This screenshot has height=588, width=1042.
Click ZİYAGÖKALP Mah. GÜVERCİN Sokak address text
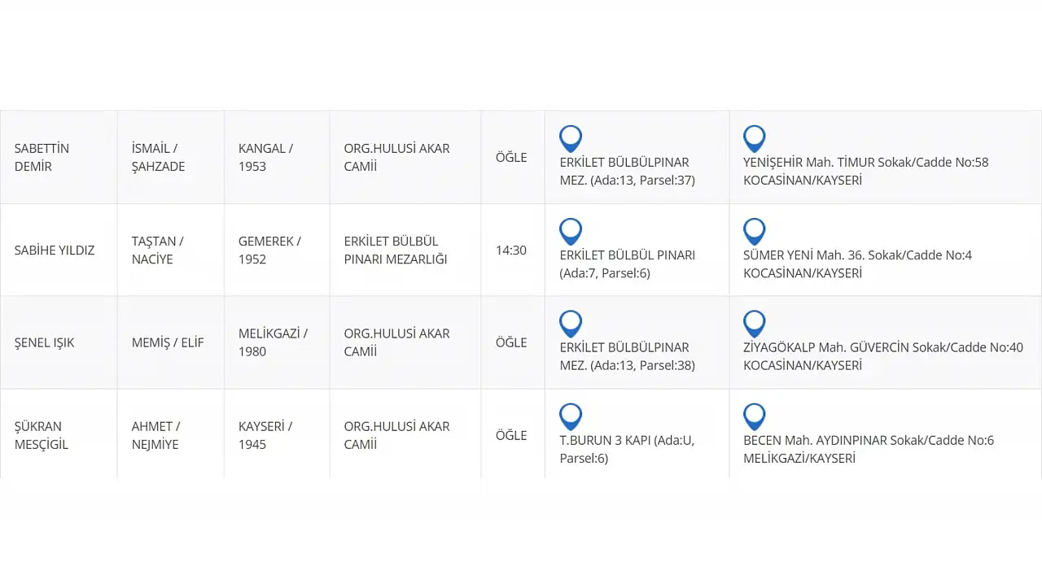point(882,356)
